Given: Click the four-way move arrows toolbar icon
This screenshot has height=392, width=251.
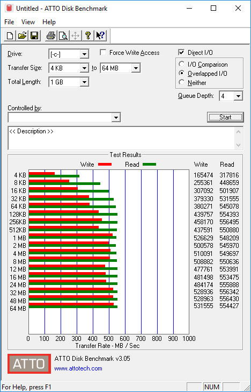Looking at the screenshot, I should click(75, 35).
